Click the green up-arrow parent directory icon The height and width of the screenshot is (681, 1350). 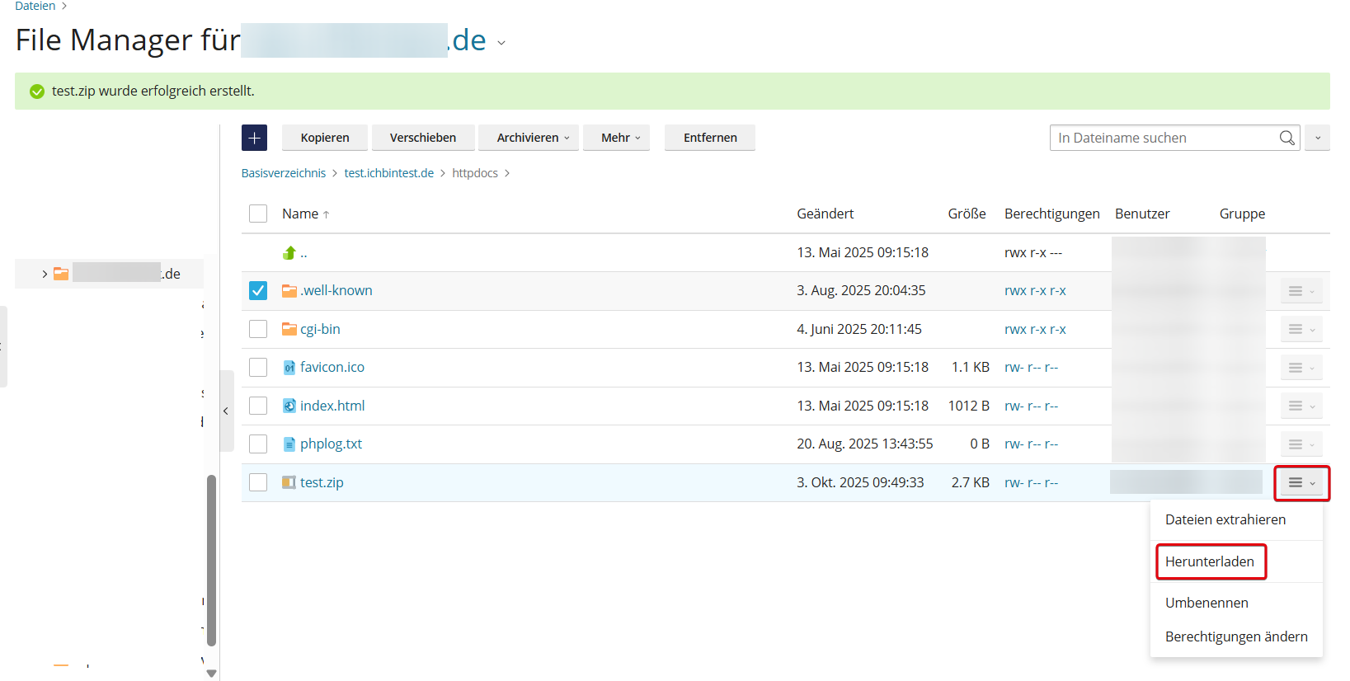coord(289,252)
